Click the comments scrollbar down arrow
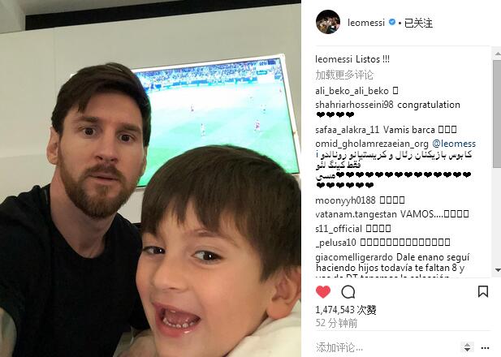The width and height of the screenshot is (501, 357). 497,270
